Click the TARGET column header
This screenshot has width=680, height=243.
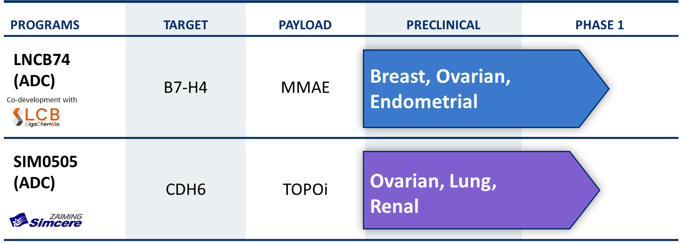point(186,25)
